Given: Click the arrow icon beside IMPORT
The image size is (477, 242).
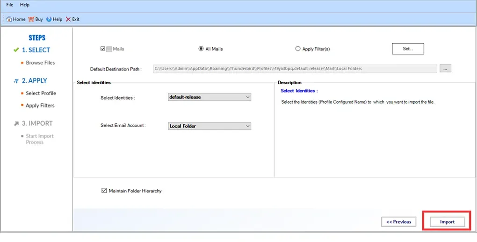Looking at the screenshot, I should pyautogui.click(x=16, y=124).
